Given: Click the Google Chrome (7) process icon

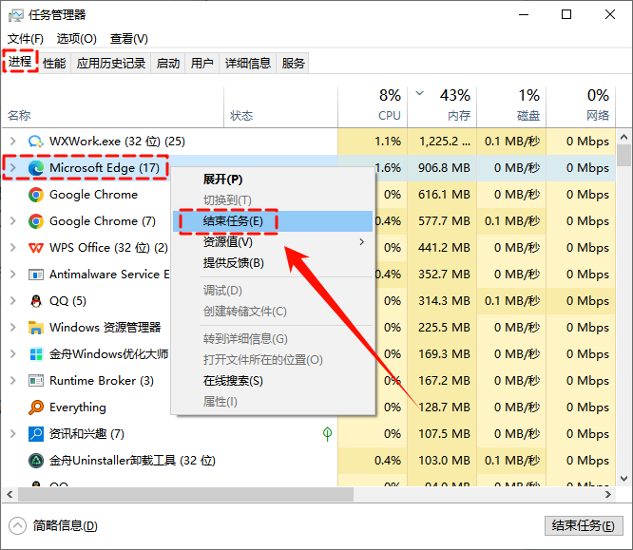Looking at the screenshot, I should (x=36, y=221).
